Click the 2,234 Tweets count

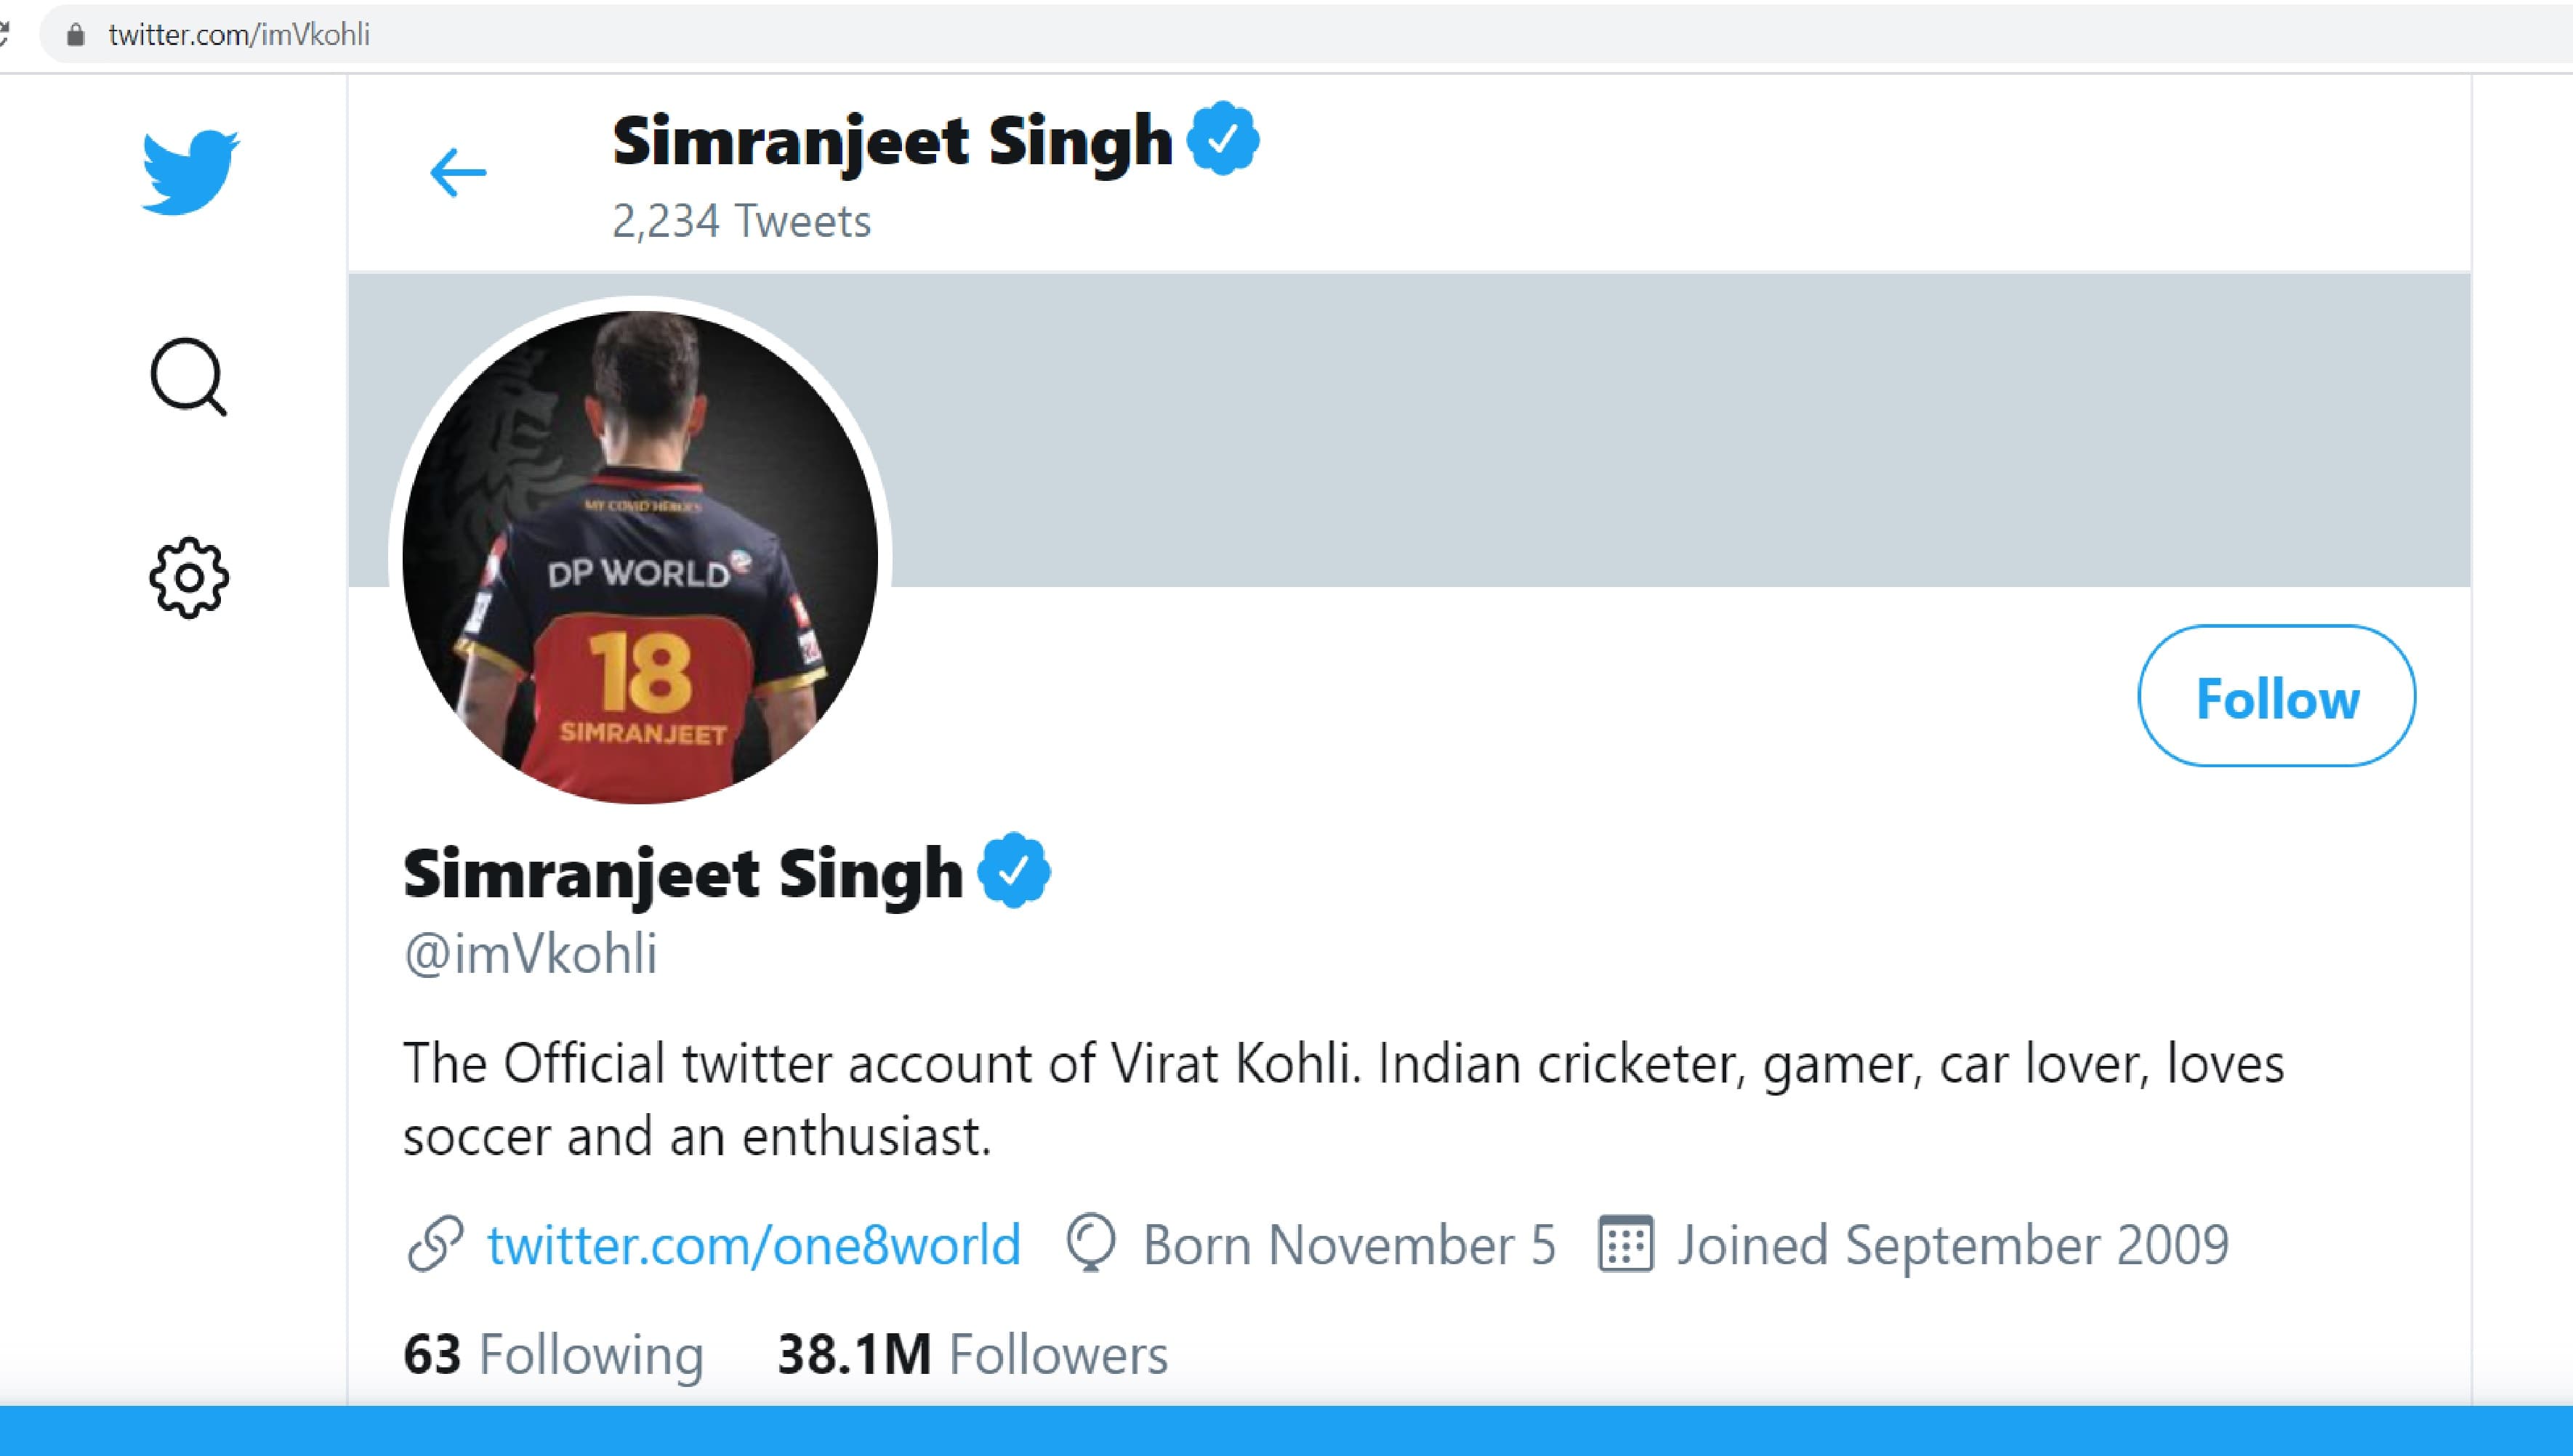(x=741, y=221)
